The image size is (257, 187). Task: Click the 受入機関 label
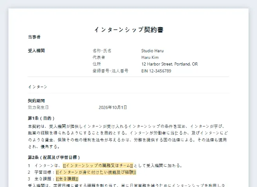36,51
